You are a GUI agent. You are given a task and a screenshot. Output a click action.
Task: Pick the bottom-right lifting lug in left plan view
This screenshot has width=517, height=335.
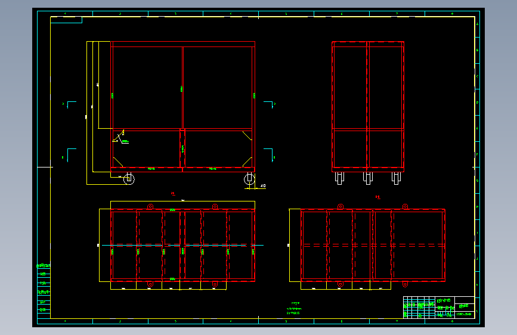(x=215, y=284)
